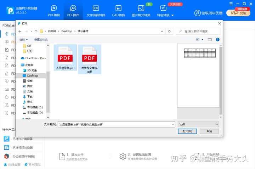Select OneDrive - Personal in tree
The image size is (255, 169).
click(33, 58)
